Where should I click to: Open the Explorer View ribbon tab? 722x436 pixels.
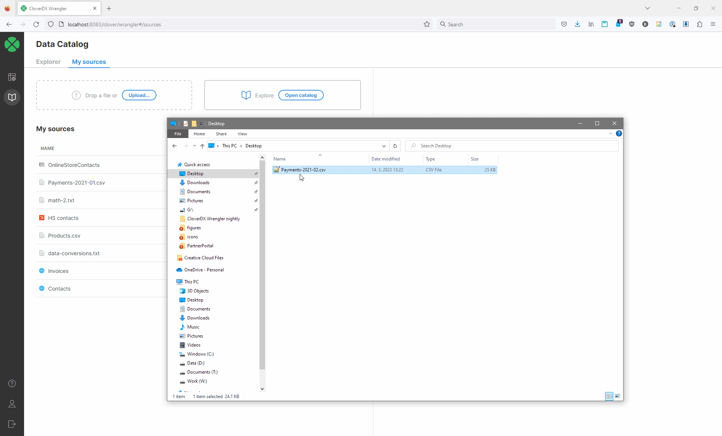242,134
